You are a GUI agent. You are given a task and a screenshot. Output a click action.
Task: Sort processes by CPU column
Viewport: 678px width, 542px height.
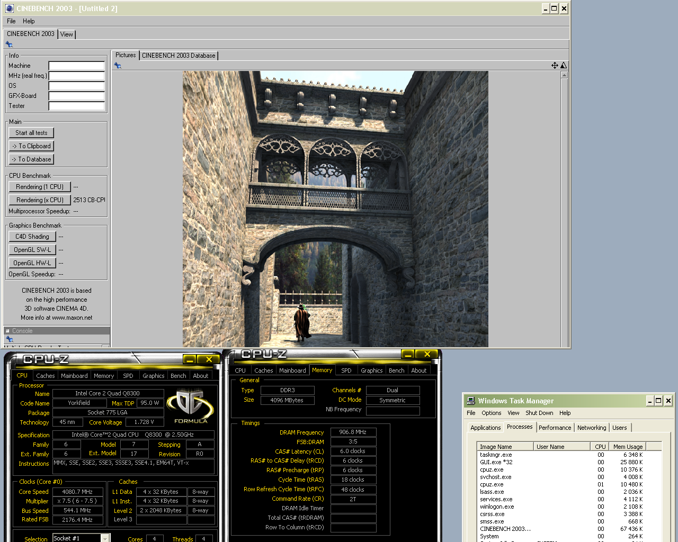[x=599, y=447]
